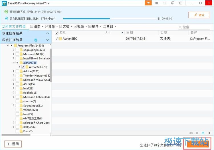Expand the AizhanSEO(78) tree node

[19, 67]
